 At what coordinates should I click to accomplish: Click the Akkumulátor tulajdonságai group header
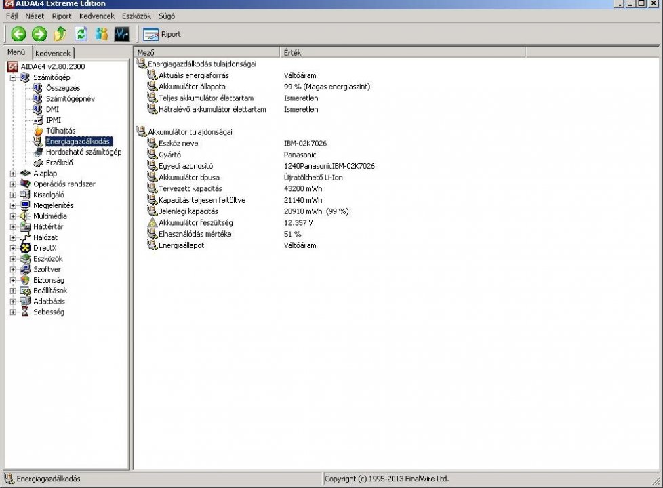pos(190,132)
